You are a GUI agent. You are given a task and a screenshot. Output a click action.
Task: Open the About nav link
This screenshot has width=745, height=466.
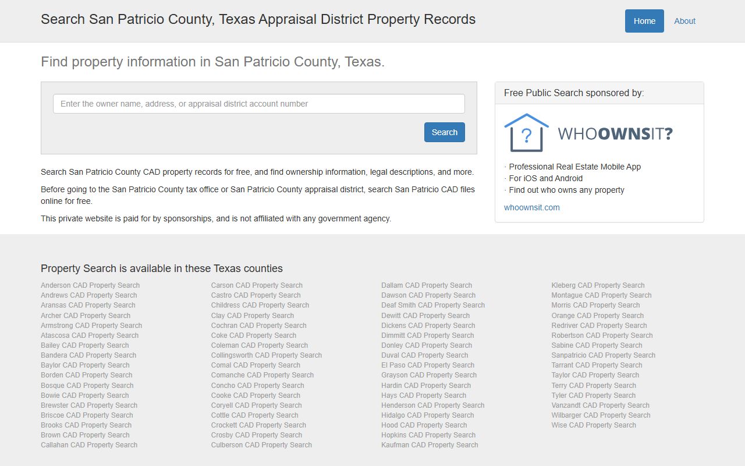[x=684, y=21]
